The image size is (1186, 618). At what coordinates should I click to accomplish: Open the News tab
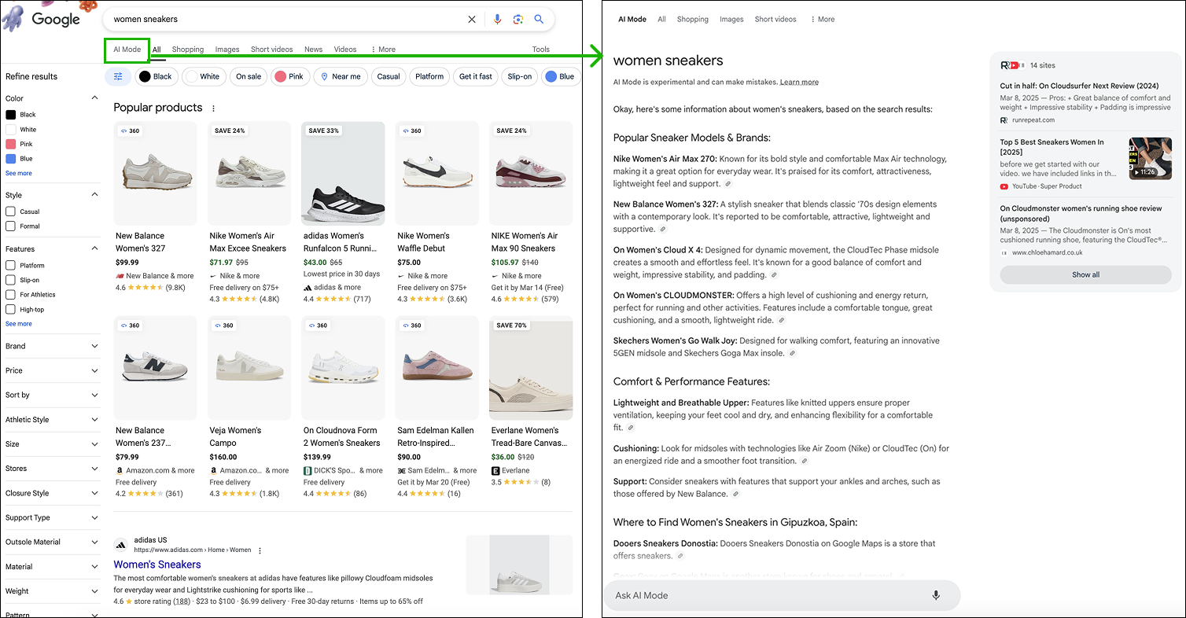point(313,50)
